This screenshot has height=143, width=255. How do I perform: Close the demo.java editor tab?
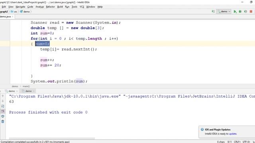pos(12,17)
